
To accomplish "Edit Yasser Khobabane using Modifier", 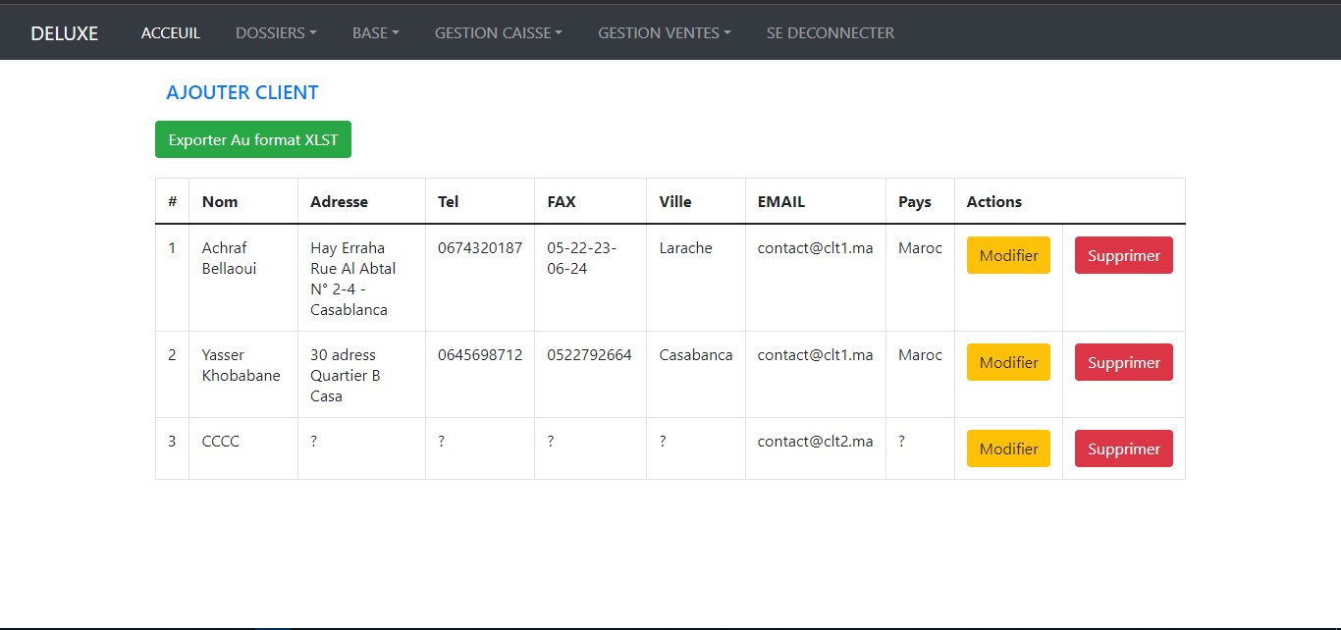I will pos(1008,362).
